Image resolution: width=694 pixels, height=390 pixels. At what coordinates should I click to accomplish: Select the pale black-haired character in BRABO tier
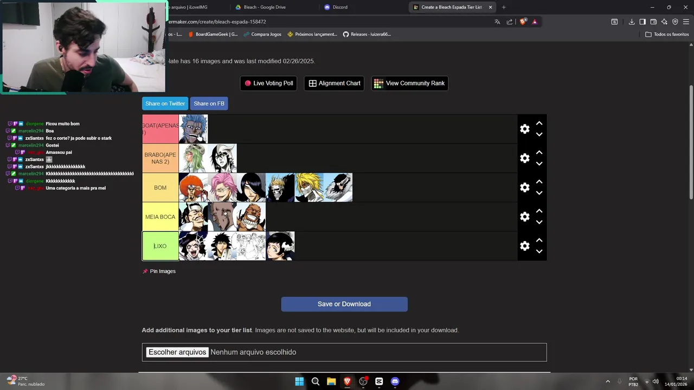(x=222, y=158)
